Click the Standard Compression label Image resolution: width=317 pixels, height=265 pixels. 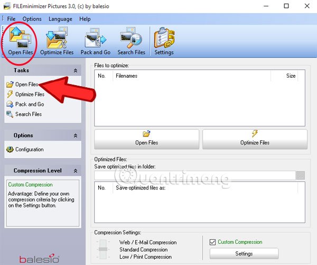[x=143, y=250]
